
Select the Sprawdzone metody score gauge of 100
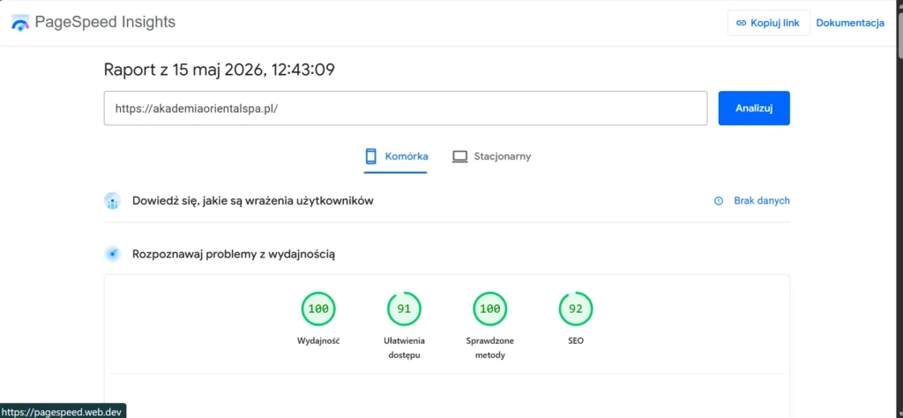[490, 309]
